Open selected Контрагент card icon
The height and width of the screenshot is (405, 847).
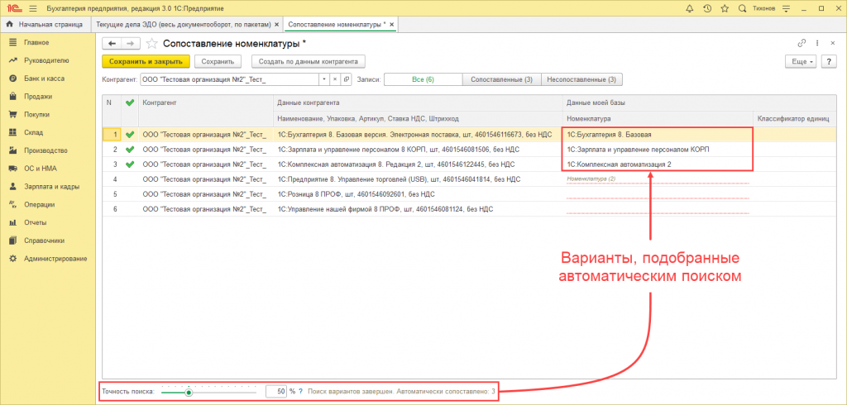[346, 79]
